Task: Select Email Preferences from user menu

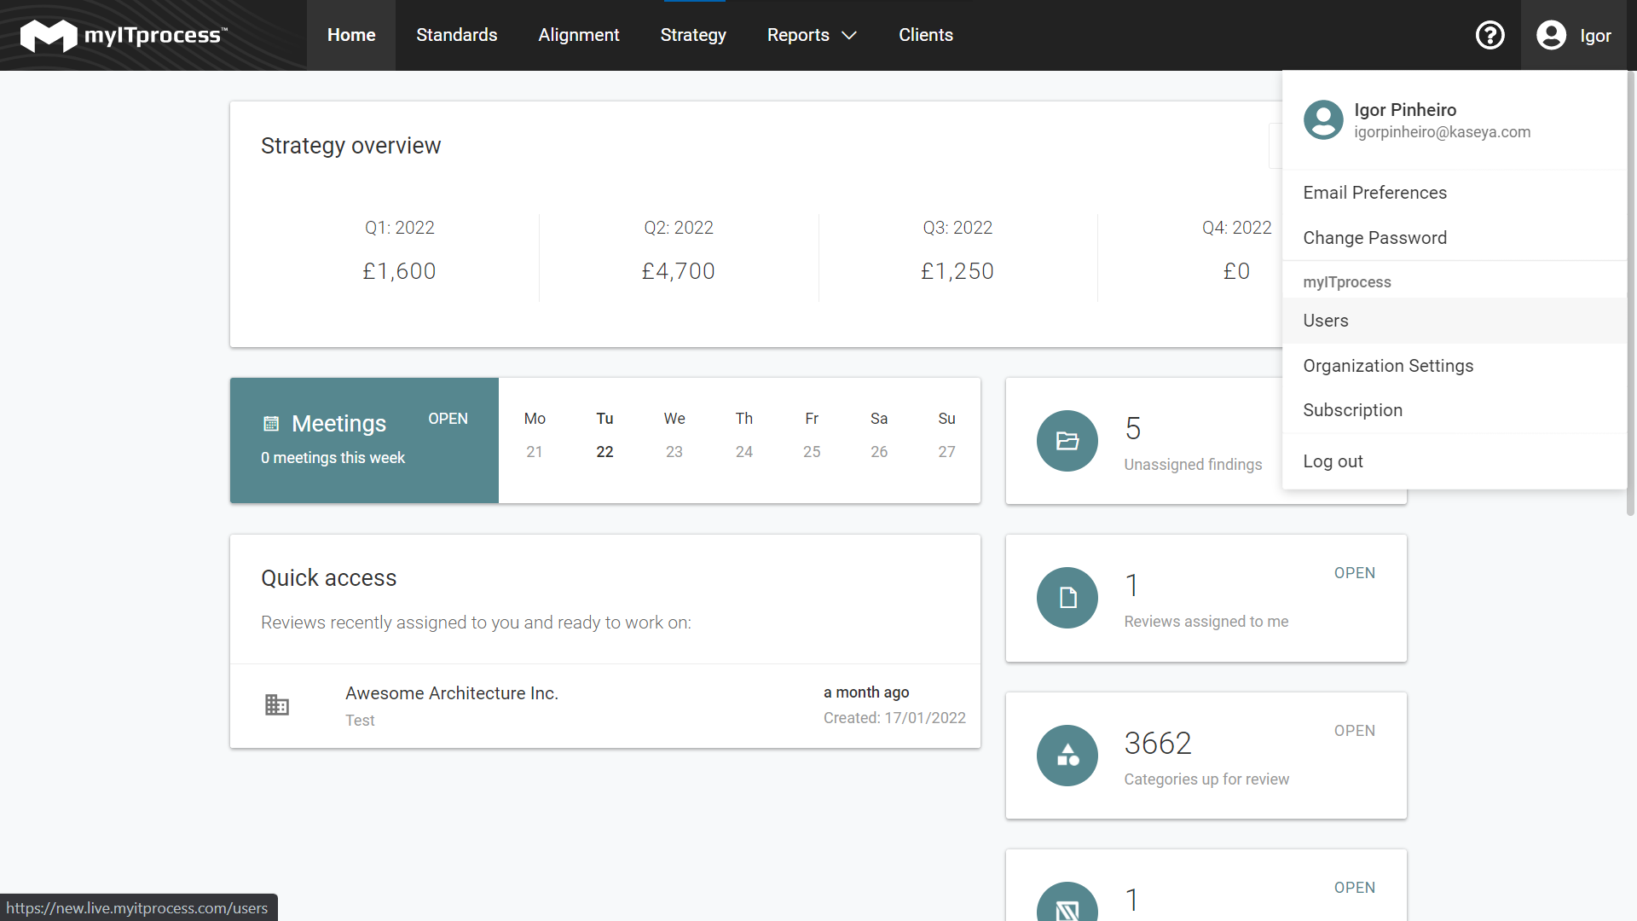Action: tap(1454, 193)
